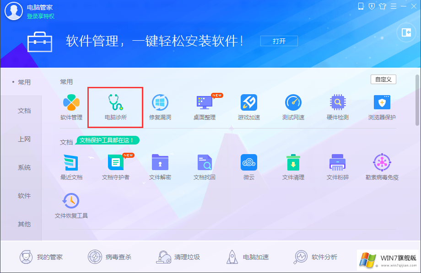The width and height of the screenshot is (421, 273).
Task: Open 软件分析 software analysis
Action: [x=315, y=257]
